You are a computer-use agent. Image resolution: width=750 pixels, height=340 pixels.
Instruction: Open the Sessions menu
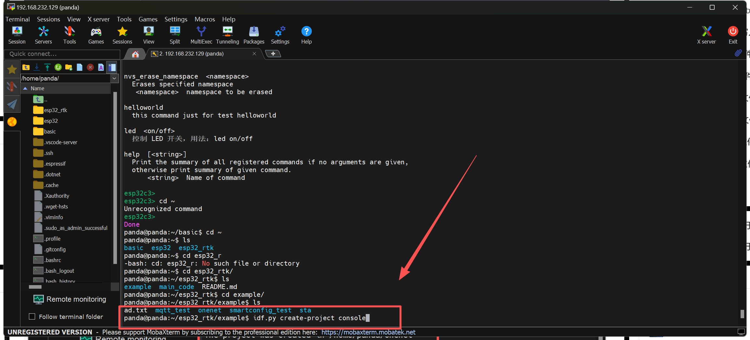coord(48,19)
